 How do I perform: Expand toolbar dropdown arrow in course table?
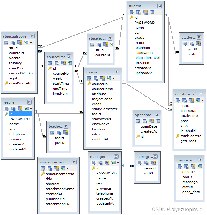tap(114, 78)
